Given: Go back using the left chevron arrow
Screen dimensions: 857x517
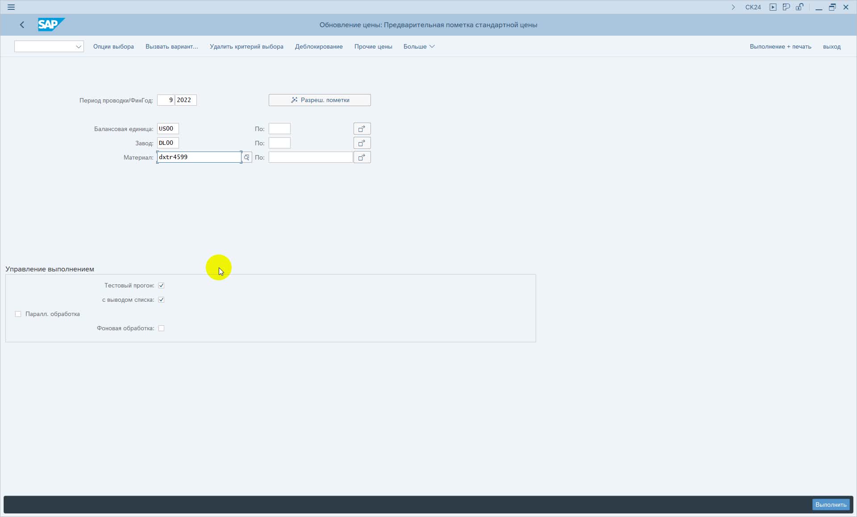Looking at the screenshot, I should [x=22, y=25].
